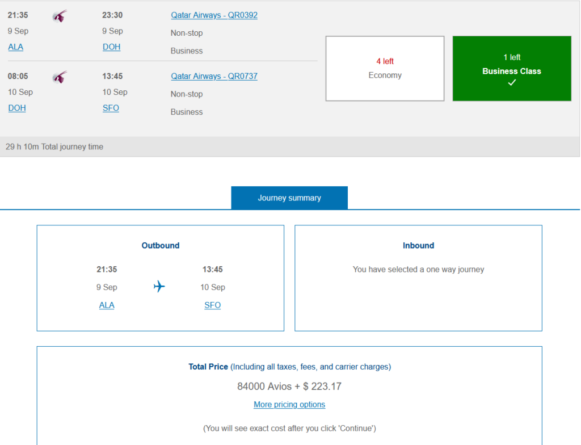581x445 pixels.
Task: Click the Qatar Airways logo on ALA-DOH flight
Action: coord(60,16)
